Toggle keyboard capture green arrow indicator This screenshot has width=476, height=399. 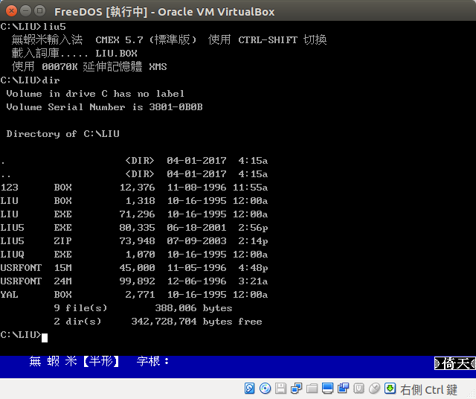coord(390,389)
